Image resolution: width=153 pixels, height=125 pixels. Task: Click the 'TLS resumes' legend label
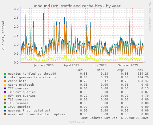tap(18, 103)
